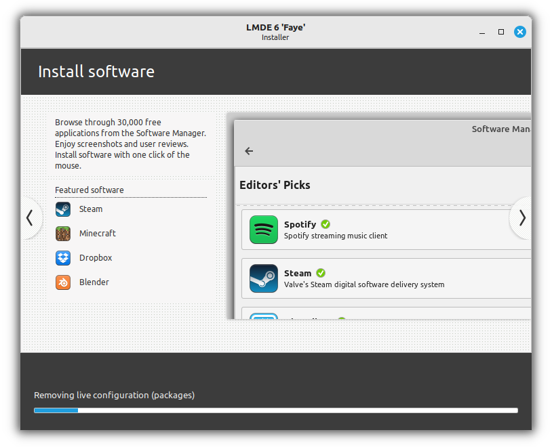The height and width of the screenshot is (447, 552).
Task: Toggle Spotify's installed checkmark badge
Action: (325, 224)
